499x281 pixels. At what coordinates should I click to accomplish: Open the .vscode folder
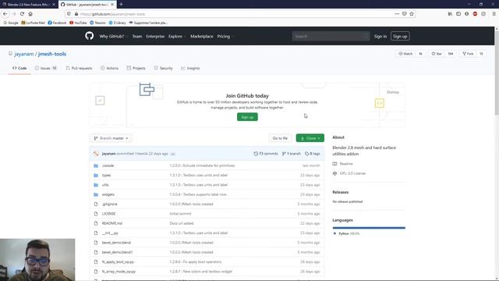click(x=108, y=165)
